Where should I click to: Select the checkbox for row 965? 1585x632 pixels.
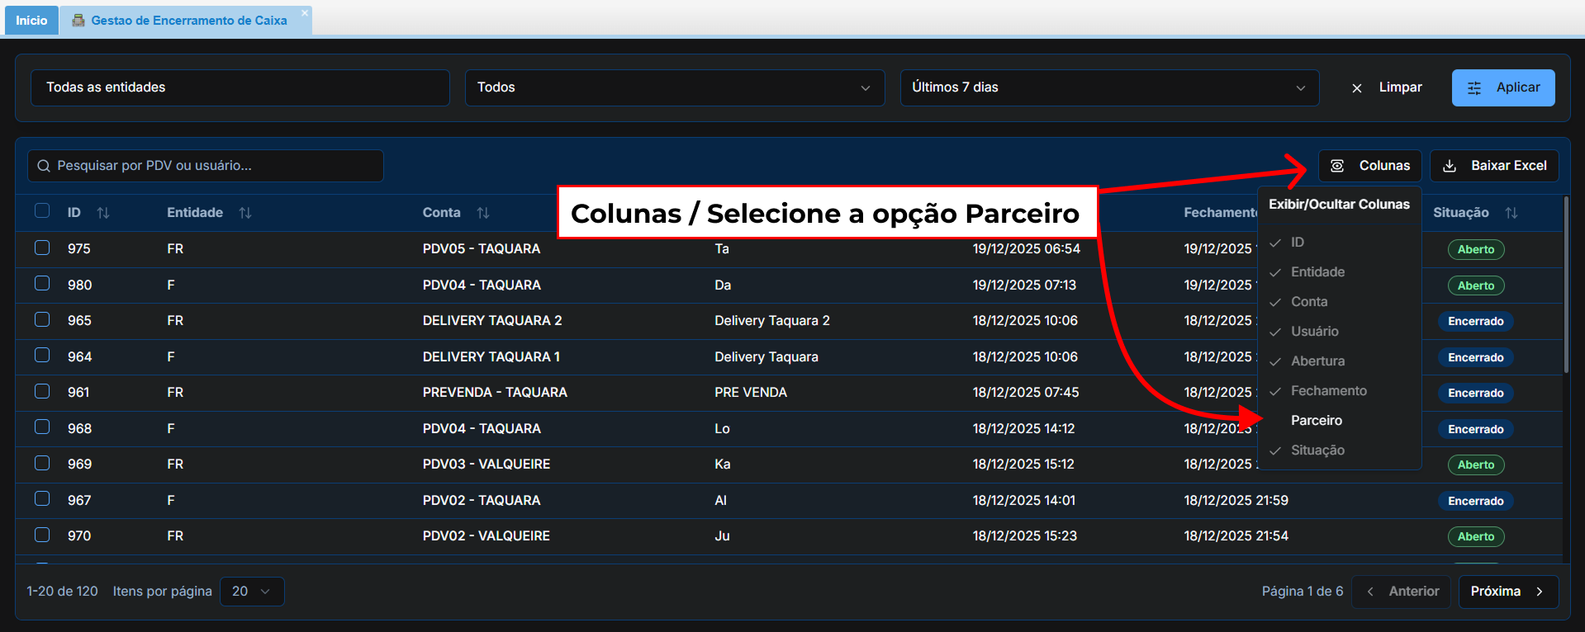click(42, 319)
